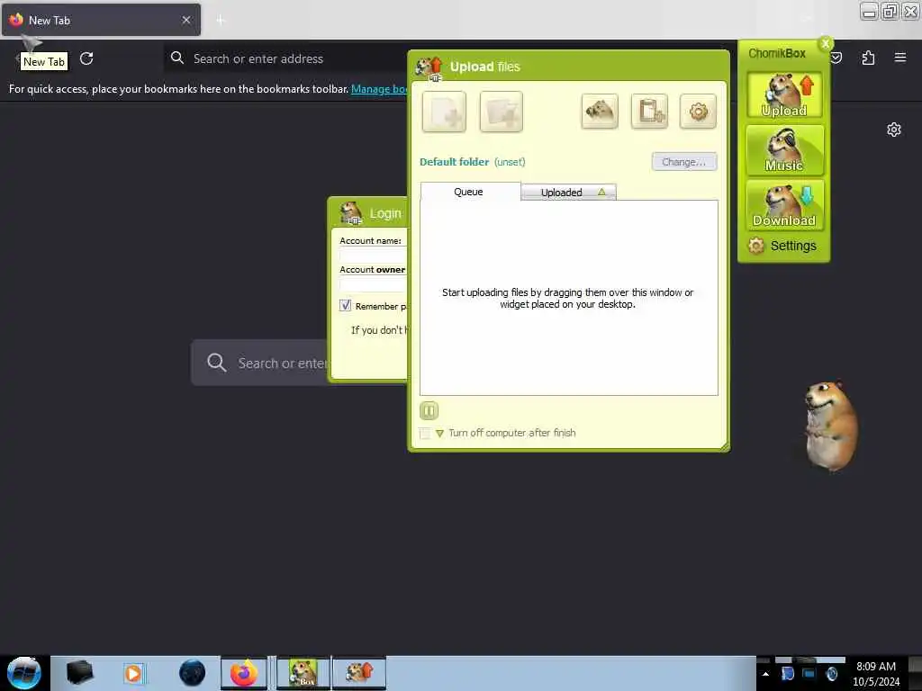This screenshot has width=922, height=691.
Task: Open the Windows Start menu
Action: (x=24, y=673)
